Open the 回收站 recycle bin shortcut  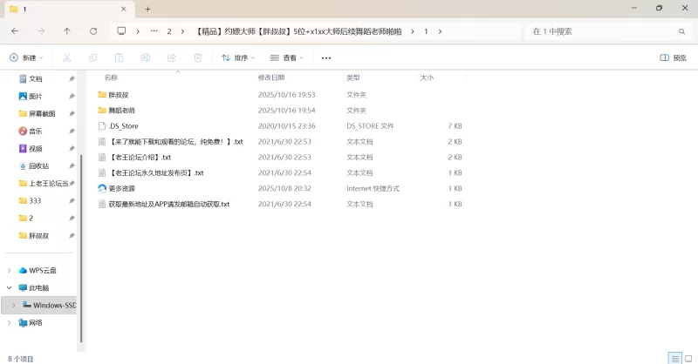tap(39, 165)
